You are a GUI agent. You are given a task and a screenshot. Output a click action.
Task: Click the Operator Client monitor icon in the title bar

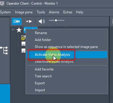[x=2, y=3]
